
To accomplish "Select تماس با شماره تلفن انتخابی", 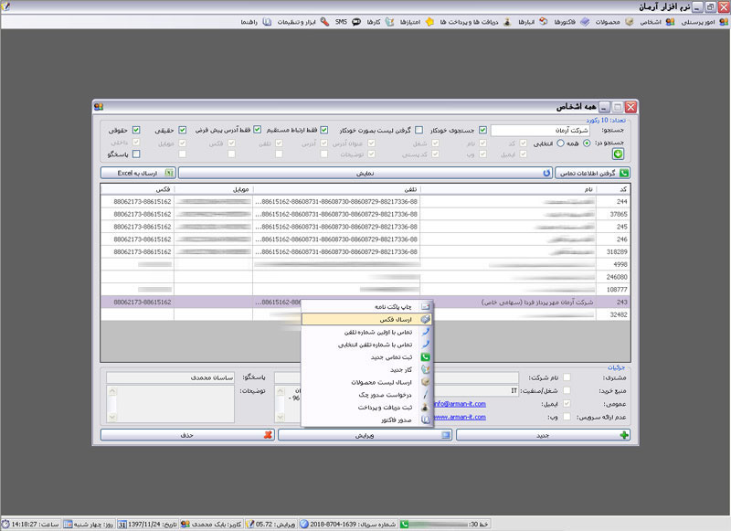I will (x=366, y=345).
